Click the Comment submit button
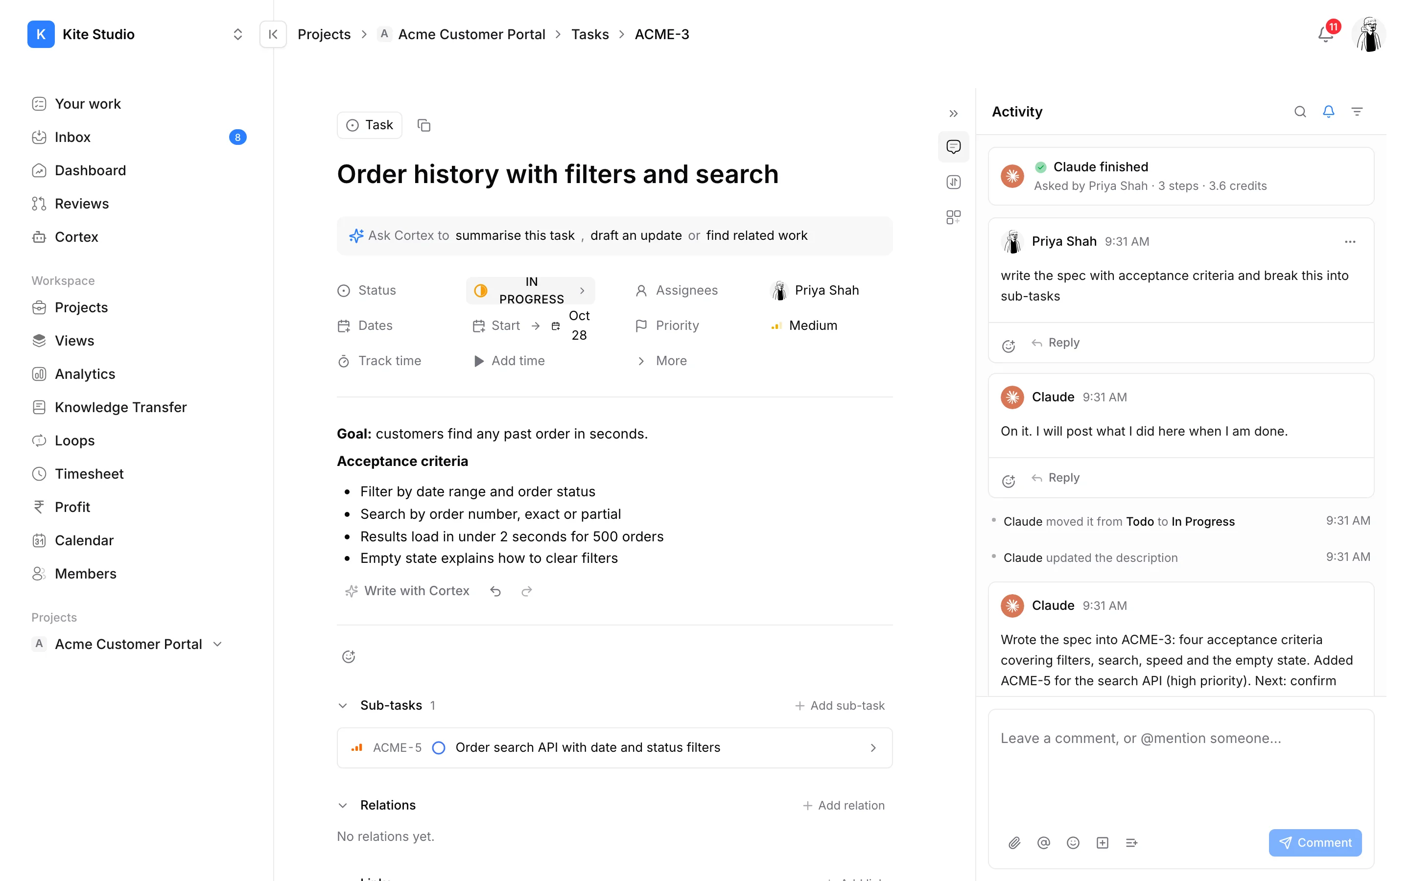The width and height of the screenshot is (1410, 881). pyautogui.click(x=1315, y=842)
